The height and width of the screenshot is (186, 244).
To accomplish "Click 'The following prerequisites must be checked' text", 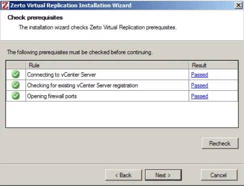I will click(x=79, y=52).
